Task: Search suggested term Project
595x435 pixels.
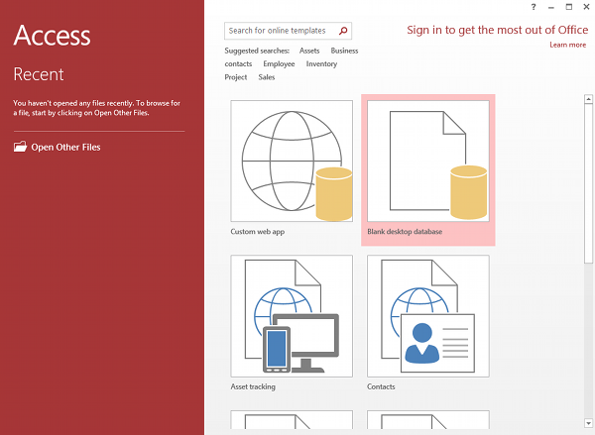Action: coord(236,77)
